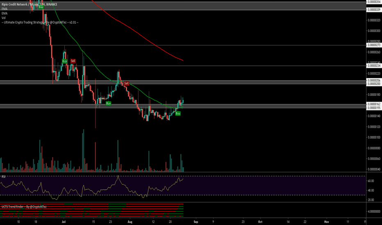This screenshot has height=225, width=382.
Task: Click the 0.00000155 price label
Action: [374, 108]
